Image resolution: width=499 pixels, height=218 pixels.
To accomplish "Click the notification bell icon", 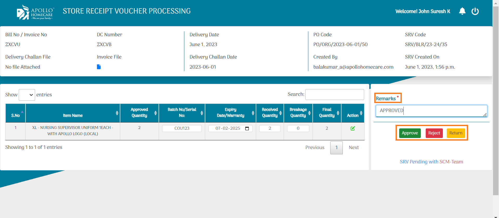I will pyautogui.click(x=462, y=11).
